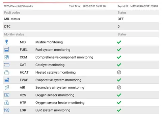This screenshot has height=121, width=162.
Task: Click the Fuel system monitoring icon
Action: coord(7,50)
